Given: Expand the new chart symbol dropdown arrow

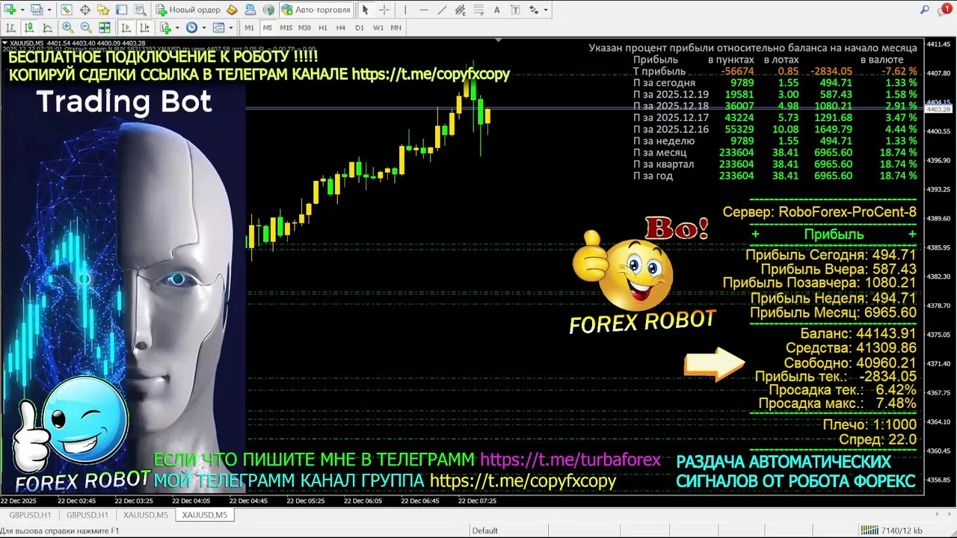Looking at the screenshot, I should coord(22,10).
